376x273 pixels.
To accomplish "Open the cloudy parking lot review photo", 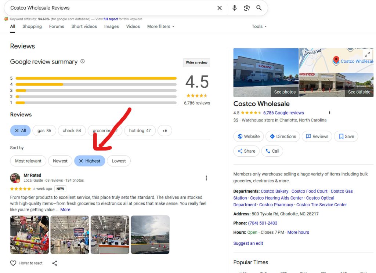I will point(150,234).
